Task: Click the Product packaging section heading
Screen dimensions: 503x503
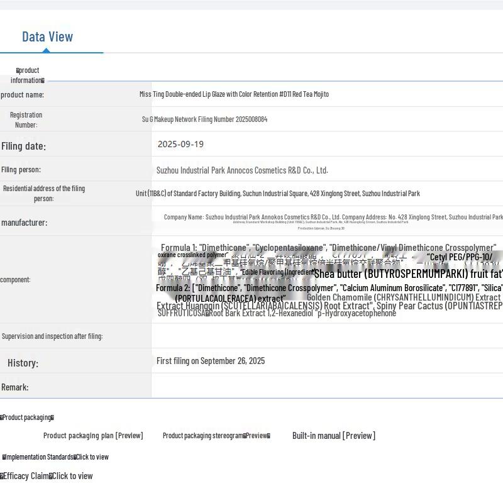Action: tap(27, 417)
